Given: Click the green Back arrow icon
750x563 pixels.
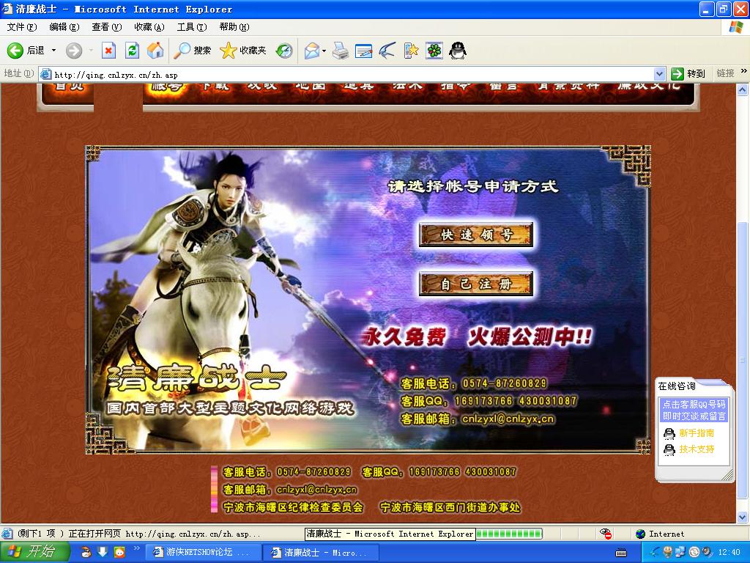Looking at the screenshot, I should [15, 51].
